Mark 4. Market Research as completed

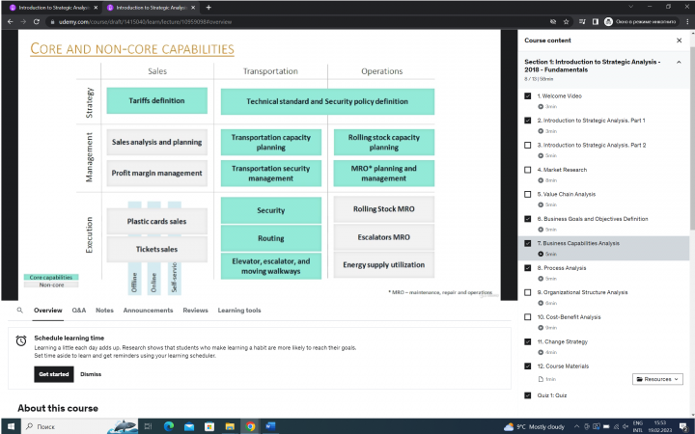527,170
